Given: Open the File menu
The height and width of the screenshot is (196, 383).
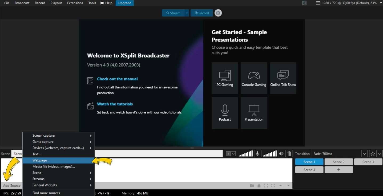Looking at the screenshot, I should [x=7, y=3].
